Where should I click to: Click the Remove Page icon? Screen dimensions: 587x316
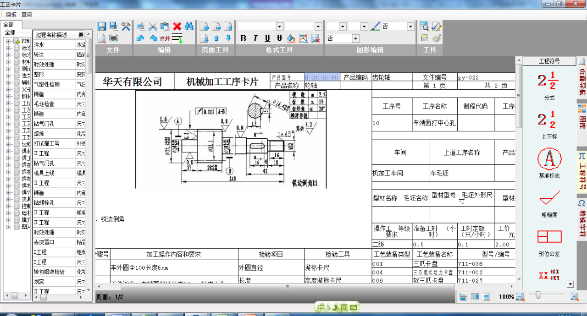point(216,27)
